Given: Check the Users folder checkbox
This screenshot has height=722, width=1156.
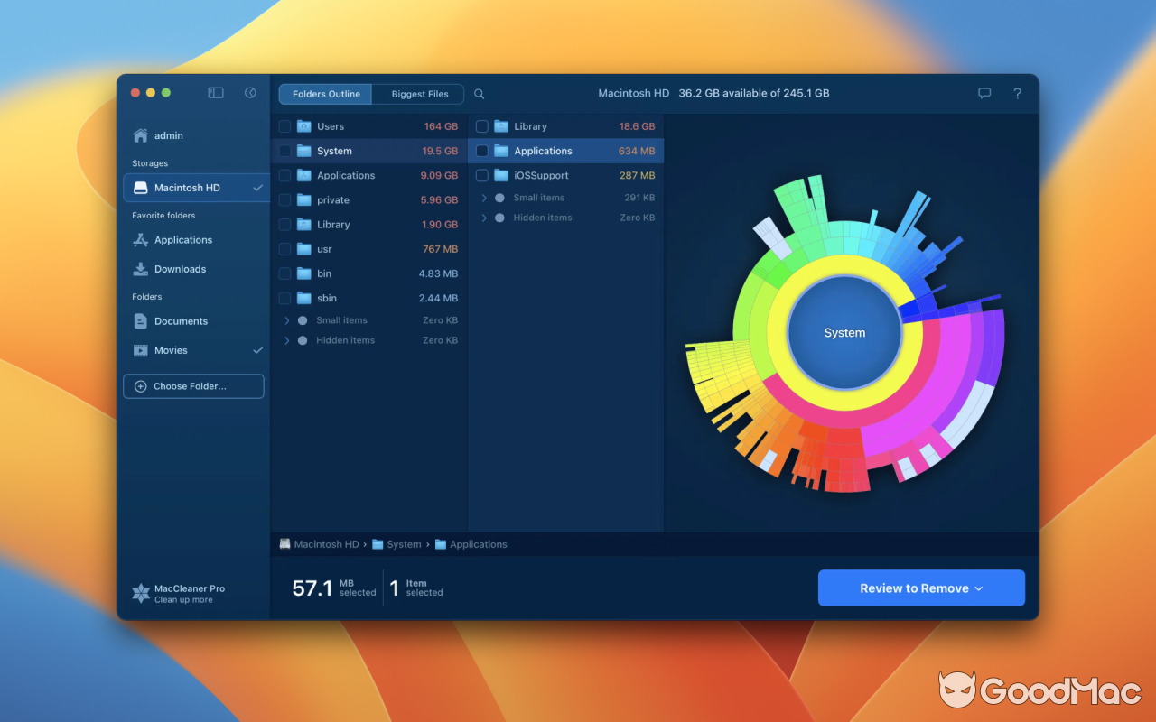Looking at the screenshot, I should 284,126.
